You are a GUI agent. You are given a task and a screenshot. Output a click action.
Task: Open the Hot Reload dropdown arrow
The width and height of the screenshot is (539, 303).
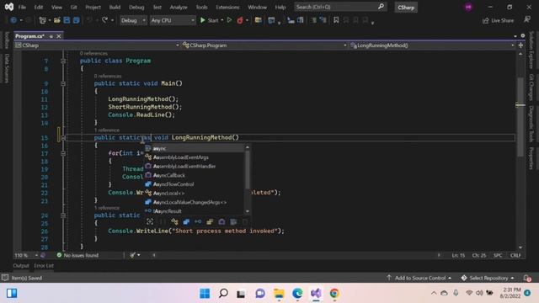[247, 20]
